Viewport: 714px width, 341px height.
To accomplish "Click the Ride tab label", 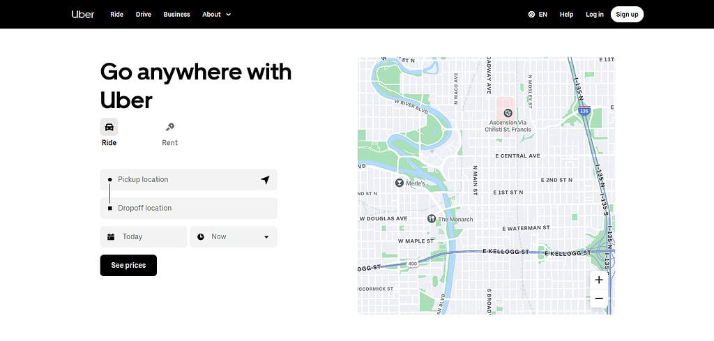I will (x=109, y=142).
